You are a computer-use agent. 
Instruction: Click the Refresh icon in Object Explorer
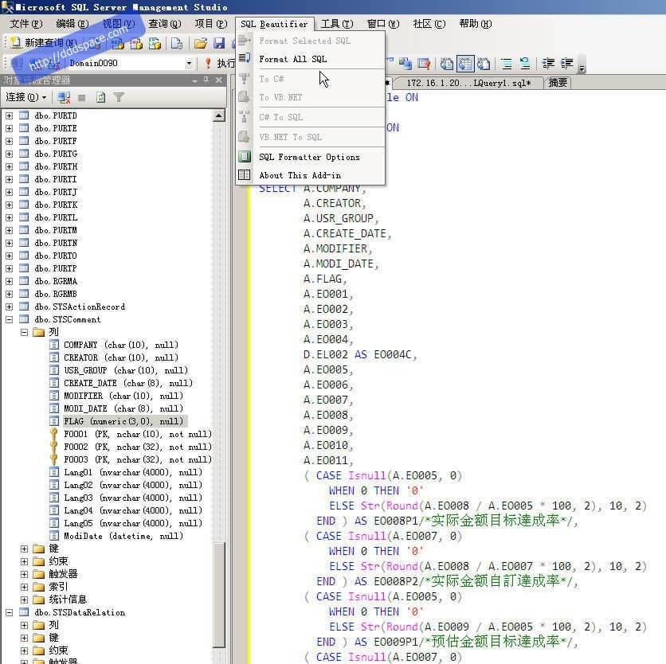point(100,98)
